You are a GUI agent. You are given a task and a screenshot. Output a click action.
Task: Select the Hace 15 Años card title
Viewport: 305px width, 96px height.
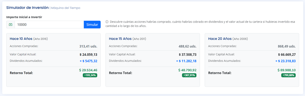[120, 39]
